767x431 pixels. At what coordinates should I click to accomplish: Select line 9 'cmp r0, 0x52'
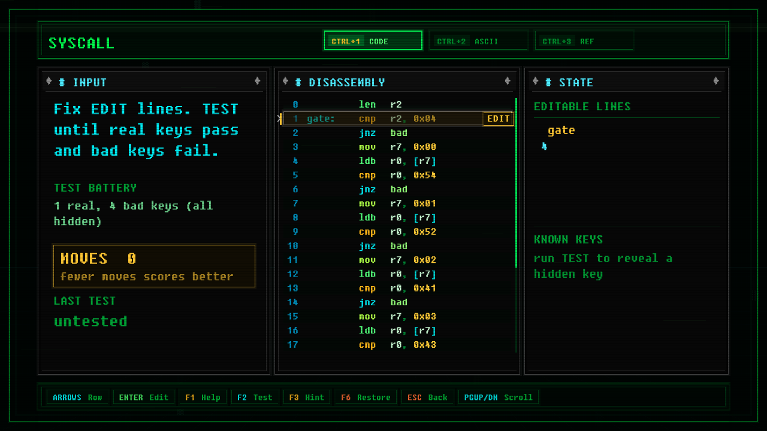coord(398,232)
